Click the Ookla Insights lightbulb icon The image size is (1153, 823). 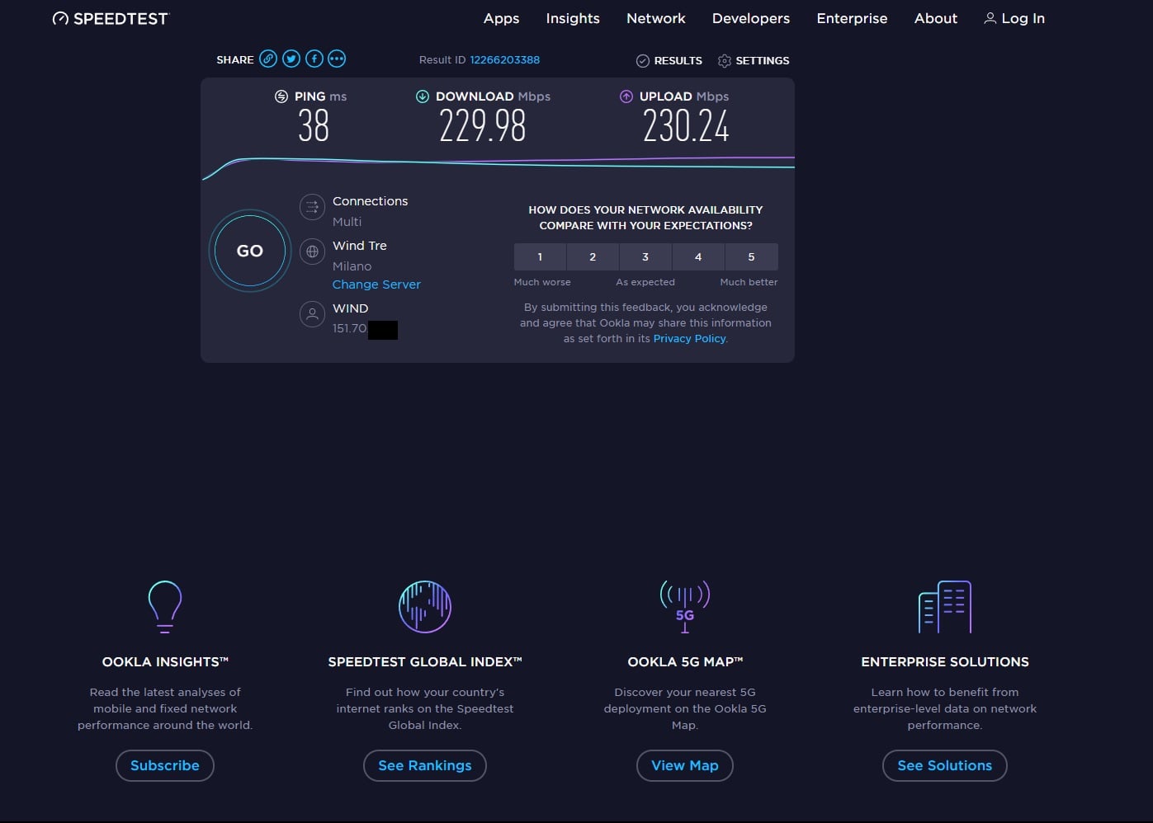point(165,606)
